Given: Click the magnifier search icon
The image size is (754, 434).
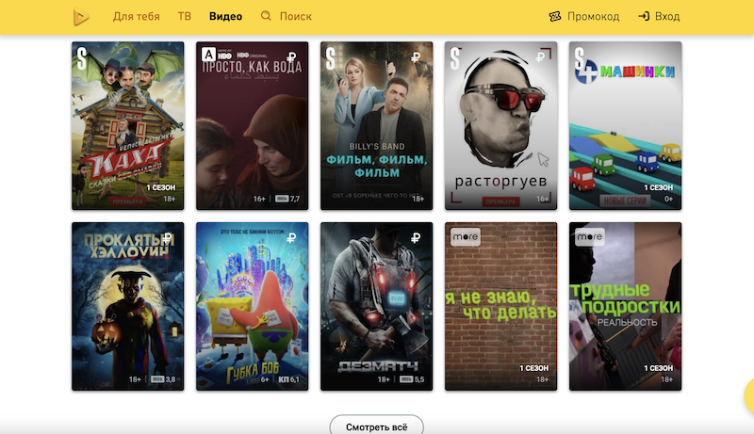Looking at the screenshot, I should [x=266, y=16].
